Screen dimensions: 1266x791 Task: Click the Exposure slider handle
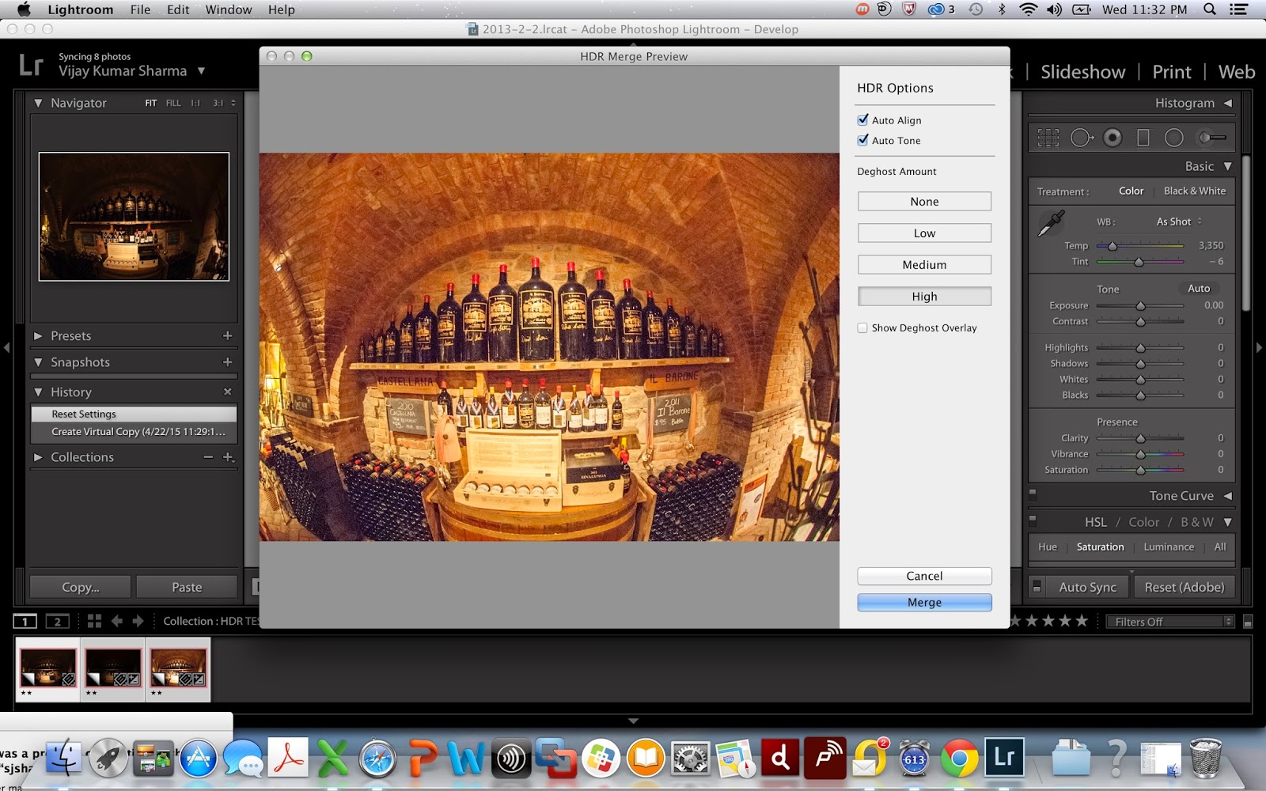[1140, 305]
